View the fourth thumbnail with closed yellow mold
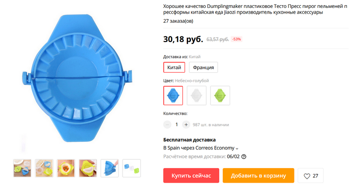Screen dimensions: 350x187 tap(88, 168)
